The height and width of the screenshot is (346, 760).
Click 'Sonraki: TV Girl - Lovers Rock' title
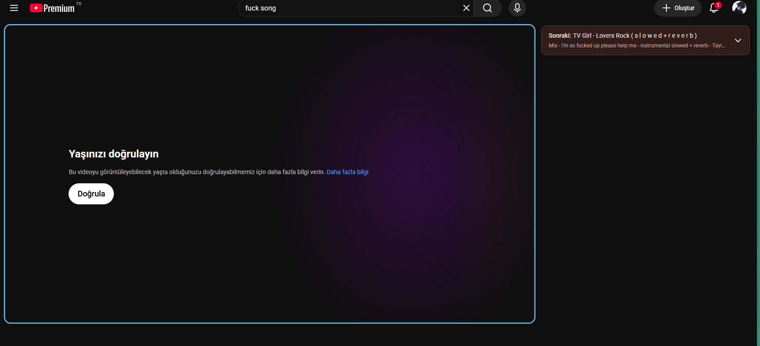[x=622, y=36]
